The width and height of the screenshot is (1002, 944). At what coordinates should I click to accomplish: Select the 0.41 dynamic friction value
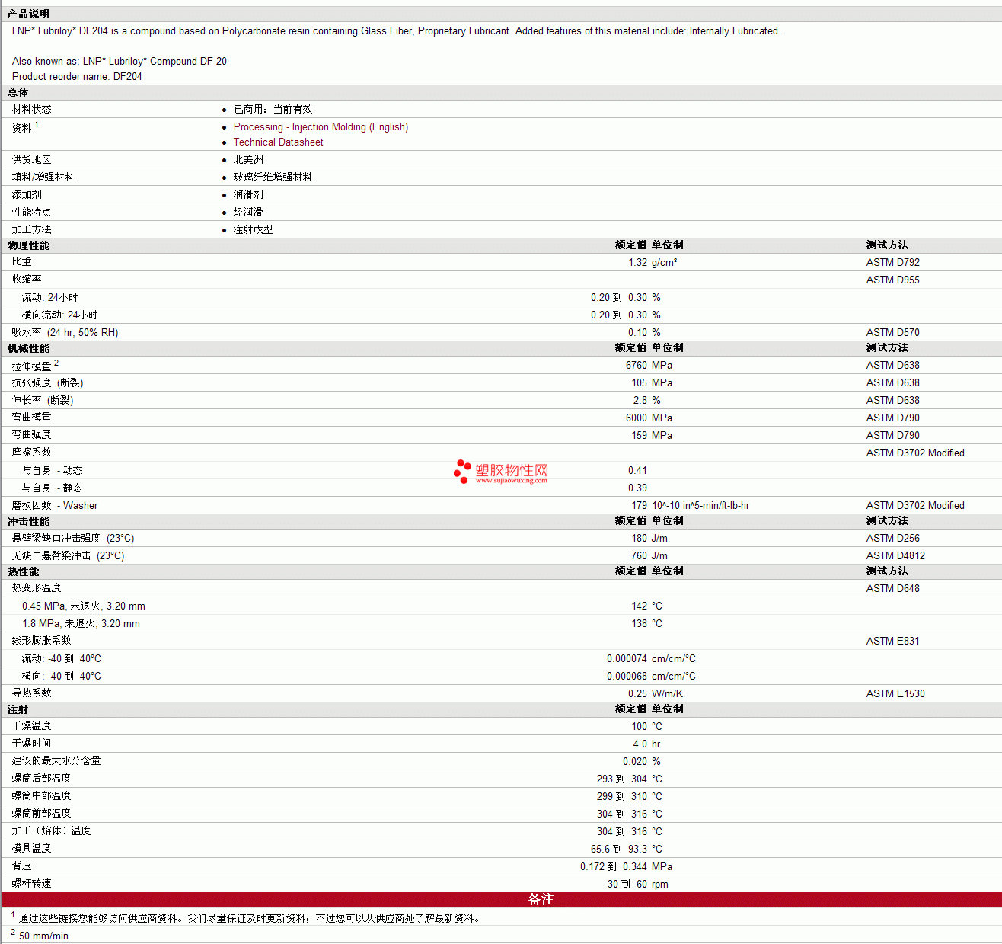pyautogui.click(x=638, y=471)
